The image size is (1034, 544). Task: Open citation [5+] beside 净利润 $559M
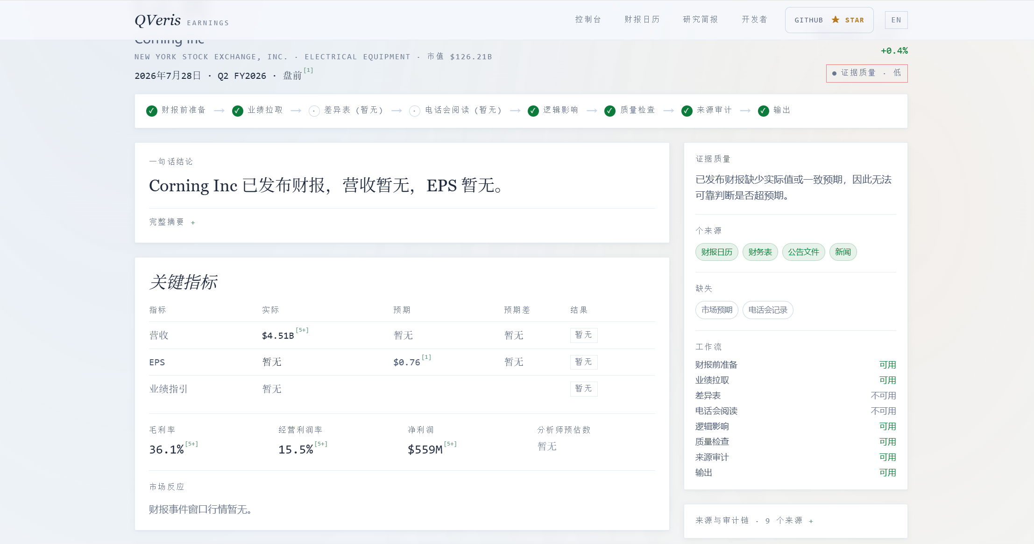450,444
